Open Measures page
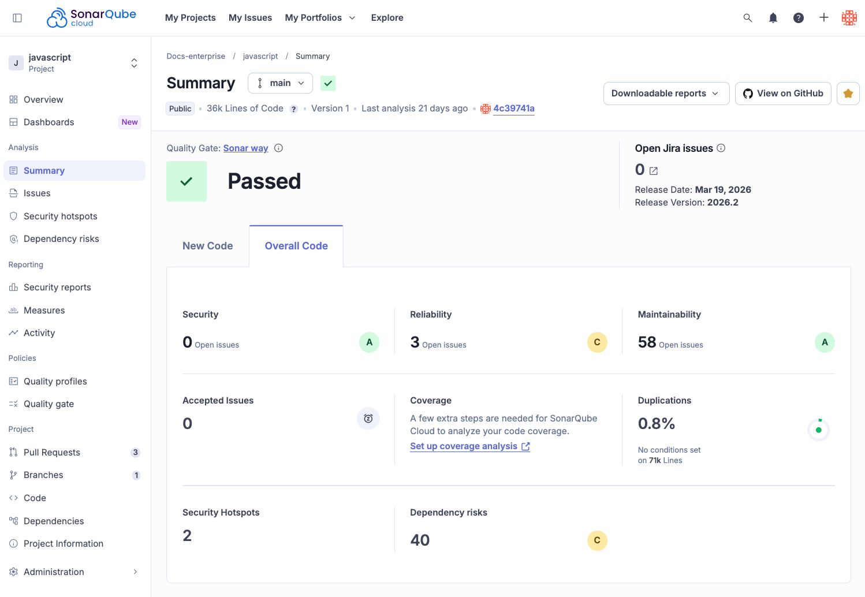 pos(74,311)
